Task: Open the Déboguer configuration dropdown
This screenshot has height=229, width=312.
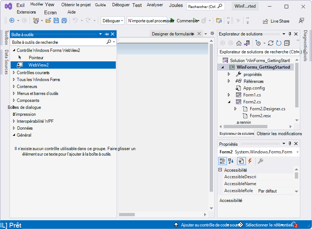Action: [x=113, y=21]
